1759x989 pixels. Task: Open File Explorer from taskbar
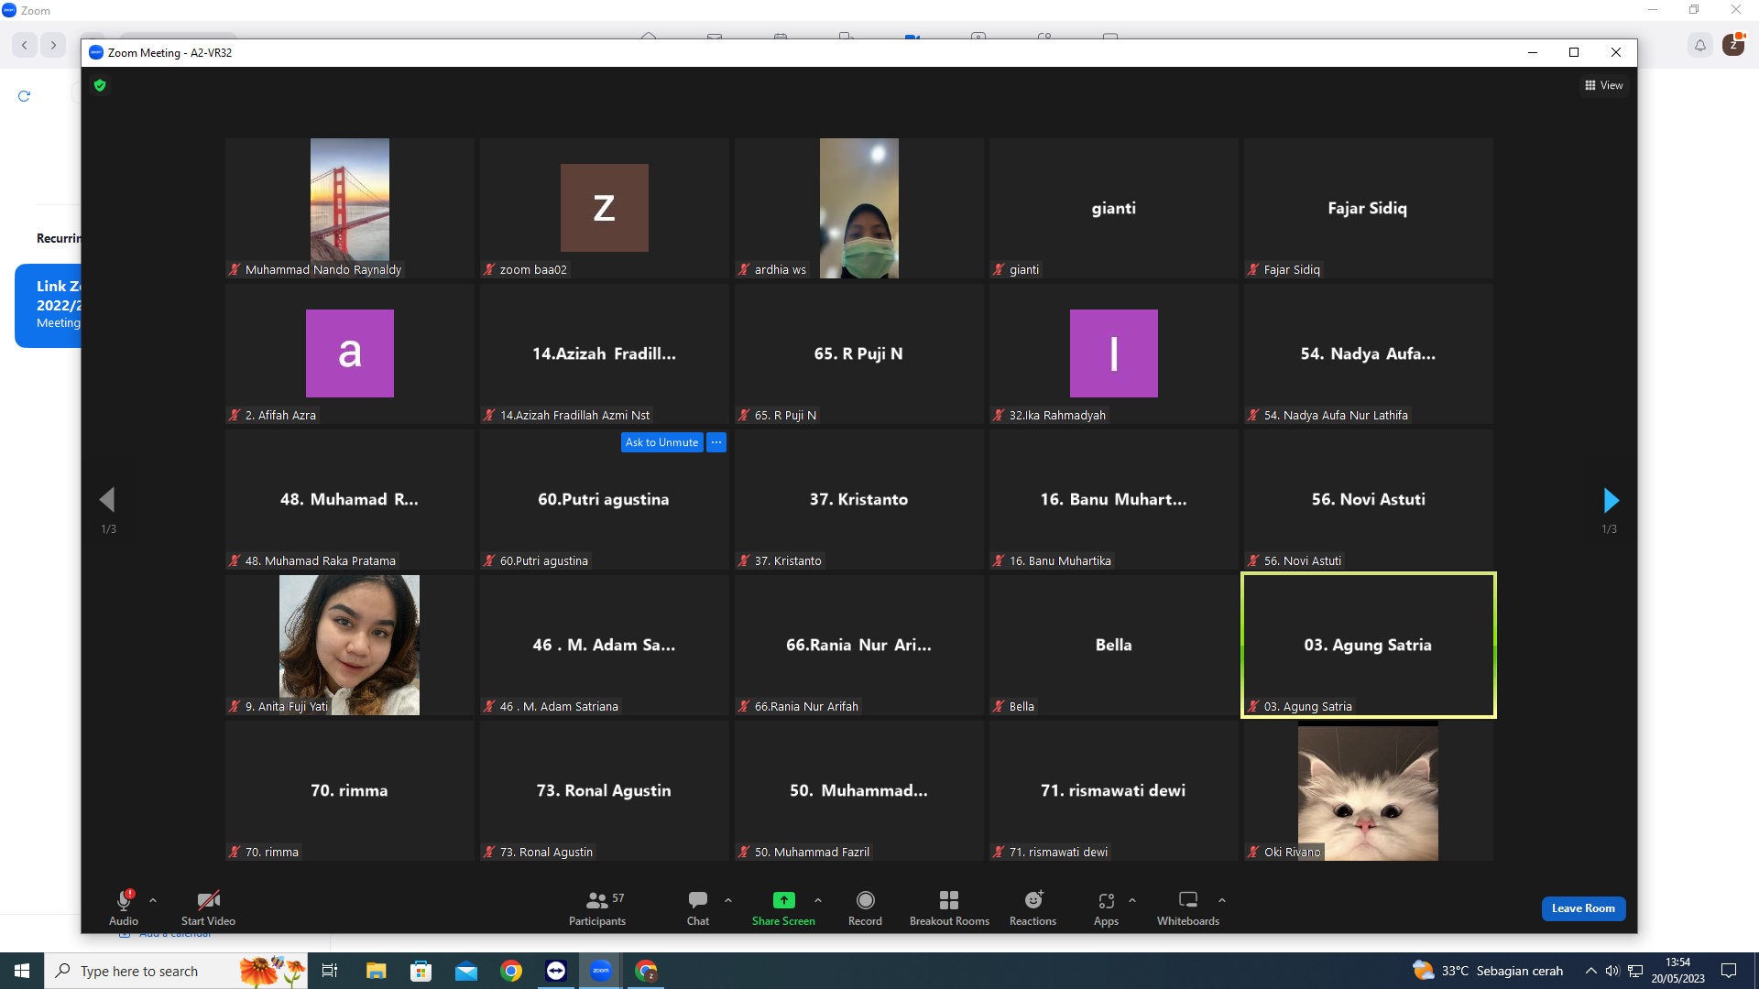tap(376, 971)
